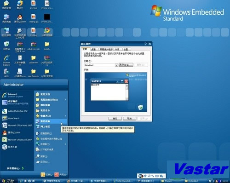Open the gugelv folder on desktop
Image resolution: width=230 pixels, height=183 pixels.
[47, 46]
